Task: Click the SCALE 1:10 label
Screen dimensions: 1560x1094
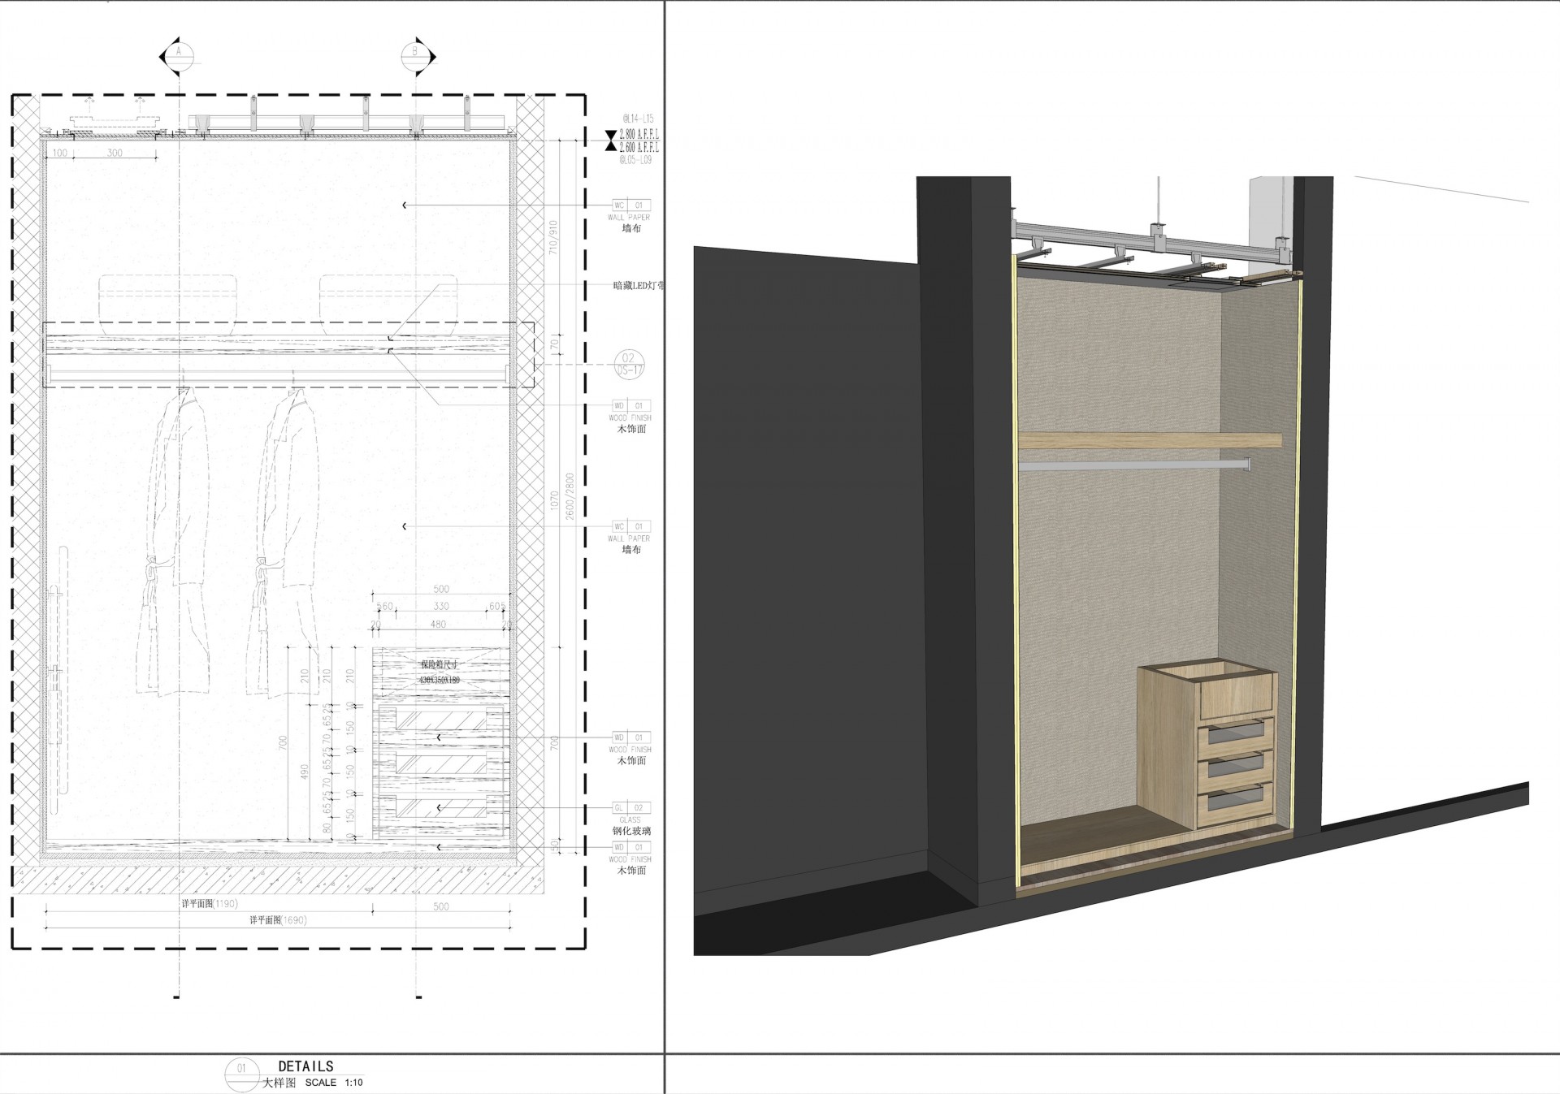Action: (334, 1083)
